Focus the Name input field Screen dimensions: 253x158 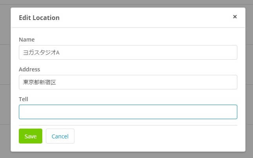pos(128,53)
